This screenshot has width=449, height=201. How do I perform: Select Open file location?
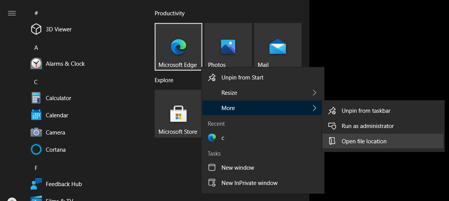click(383, 141)
